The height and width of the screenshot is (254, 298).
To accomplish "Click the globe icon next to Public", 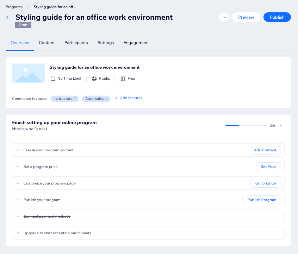I will coord(94,79).
